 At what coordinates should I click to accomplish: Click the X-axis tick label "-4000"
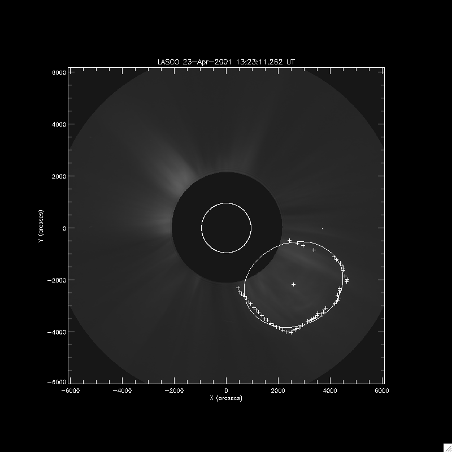tap(121, 390)
